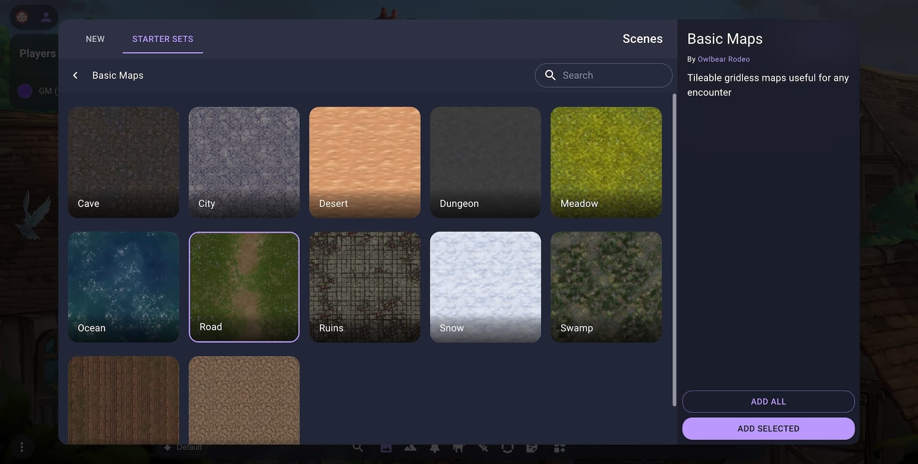Go back using the Basic Maps arrow
This screenshot has width=918, height=464.
tap(75, 76)
